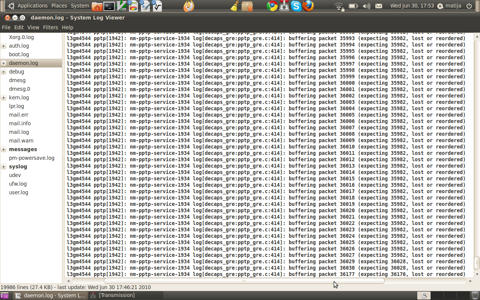Open Firefox from the panel launcher
480x300 pixels.
308,6
